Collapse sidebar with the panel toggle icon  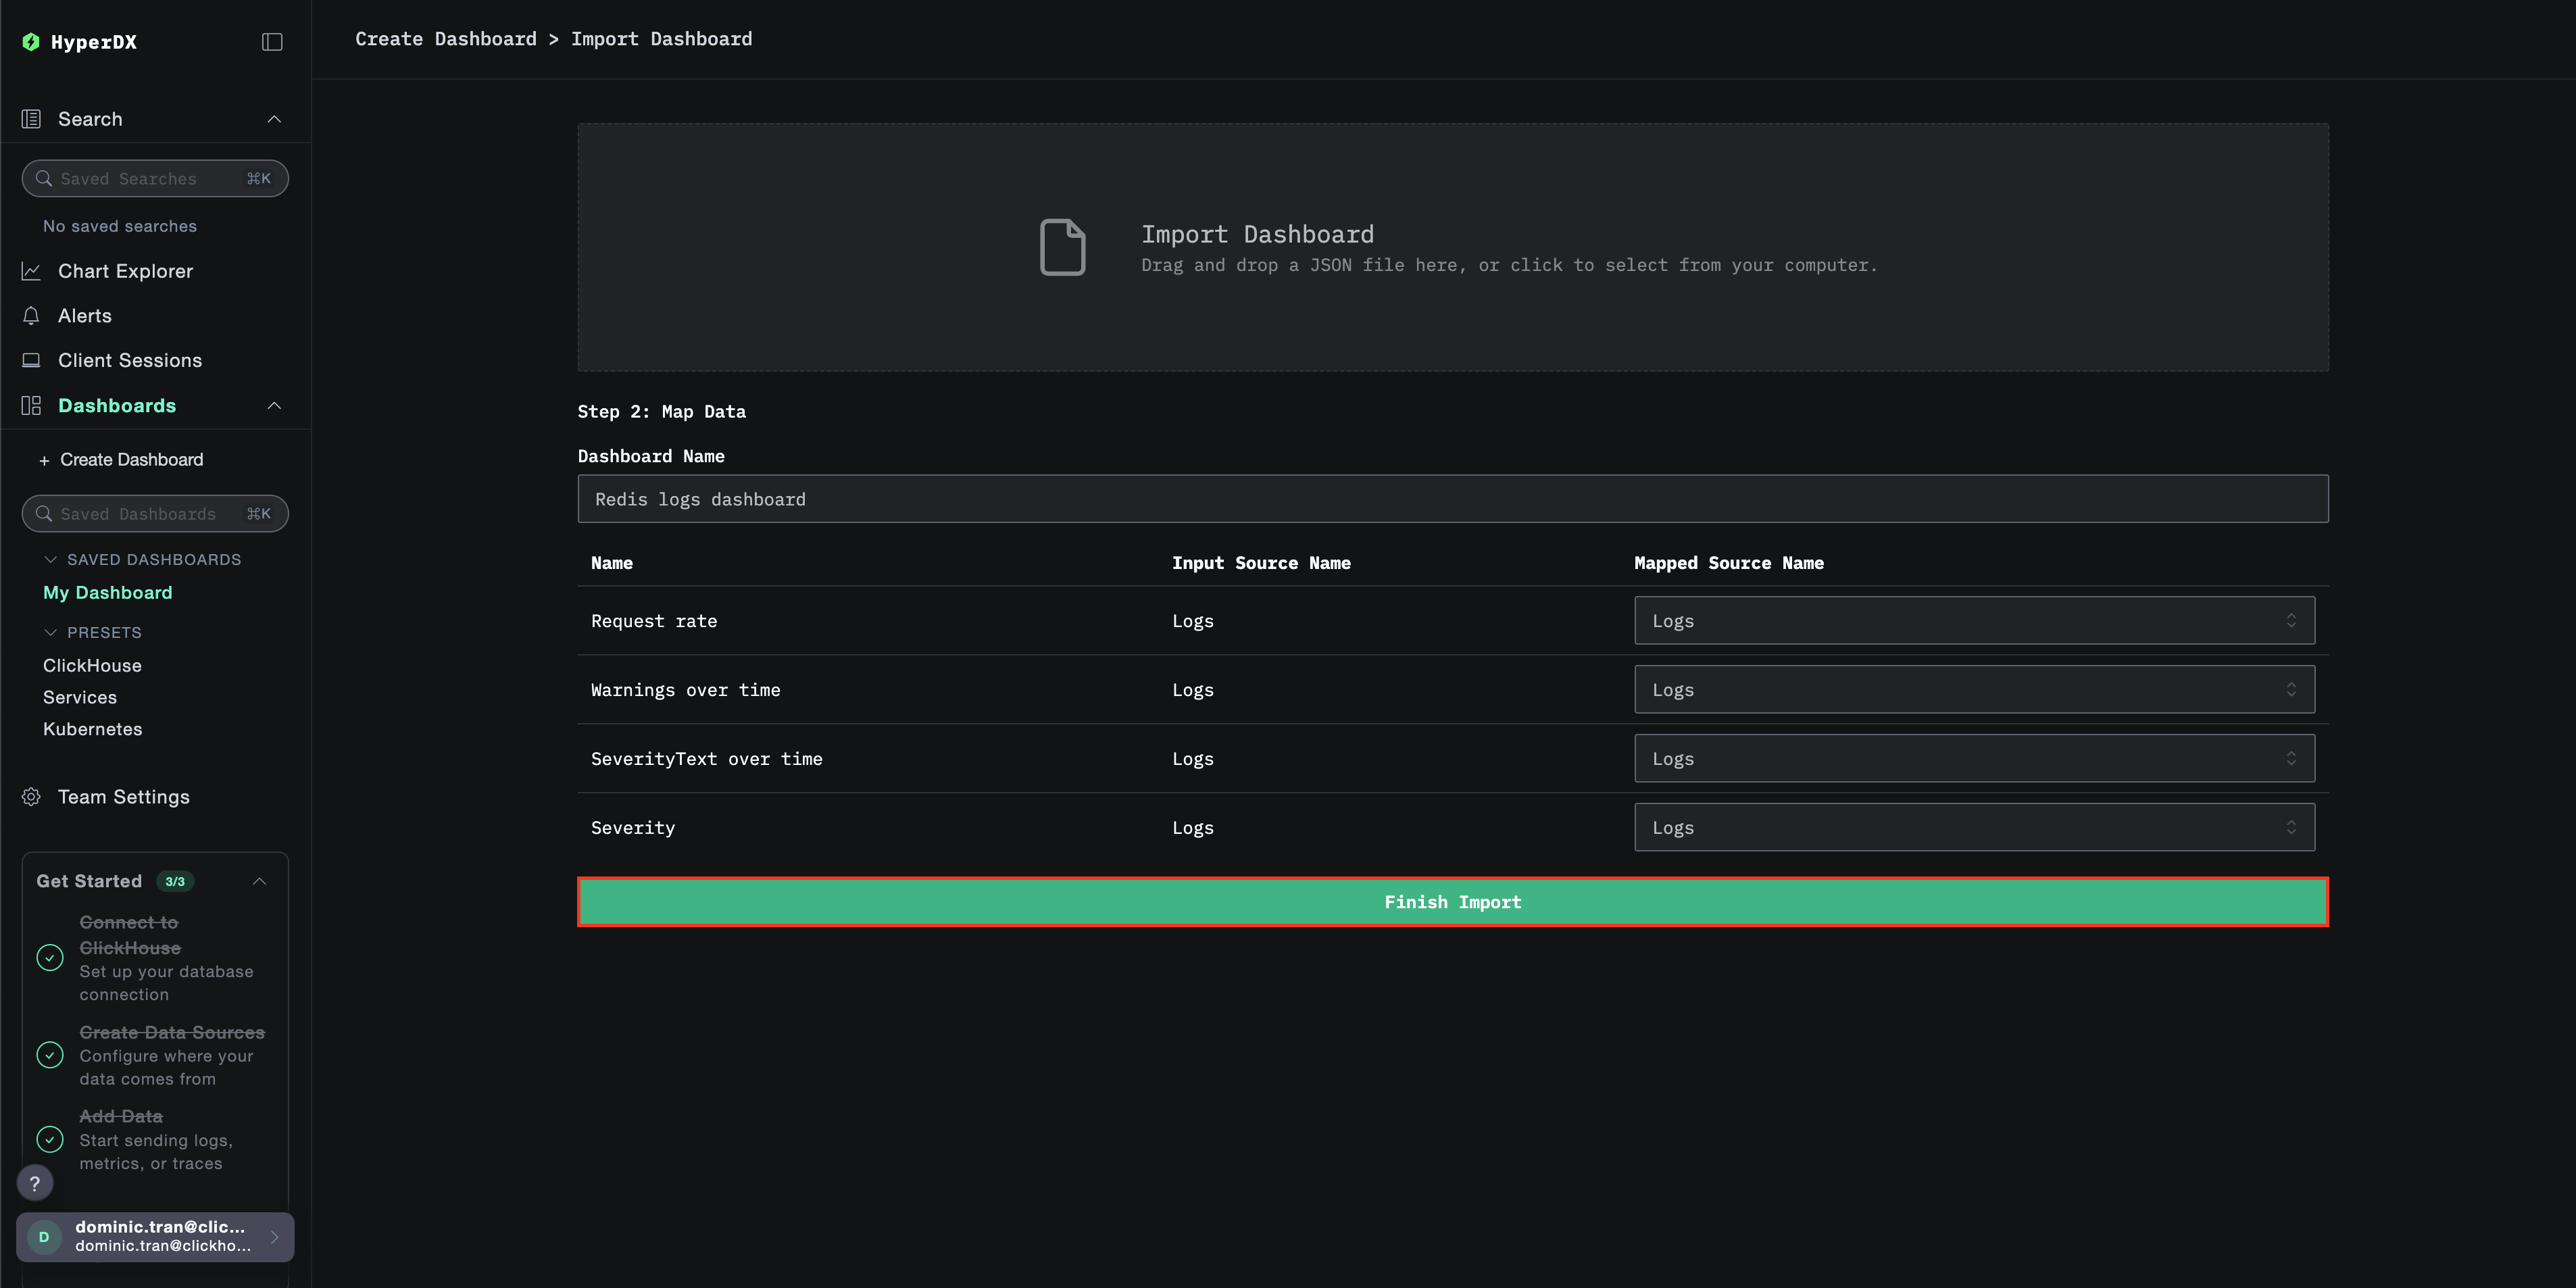(x=272, y=42)
